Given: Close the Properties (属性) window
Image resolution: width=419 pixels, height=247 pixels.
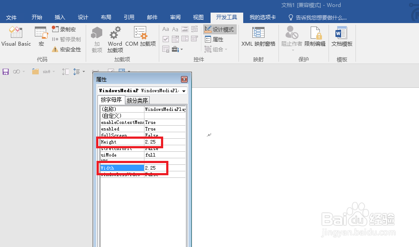Looking at the screenshot, I should (184, 79).
